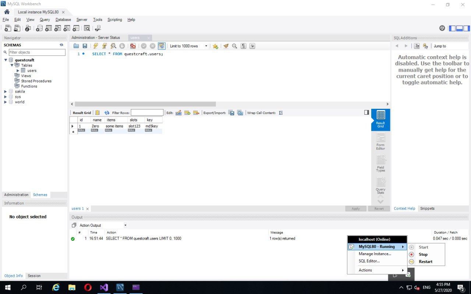This screenshot has width=471, height=294.
Task: Commit transaction checkmark icon
Action: click(x=144, y=46)
